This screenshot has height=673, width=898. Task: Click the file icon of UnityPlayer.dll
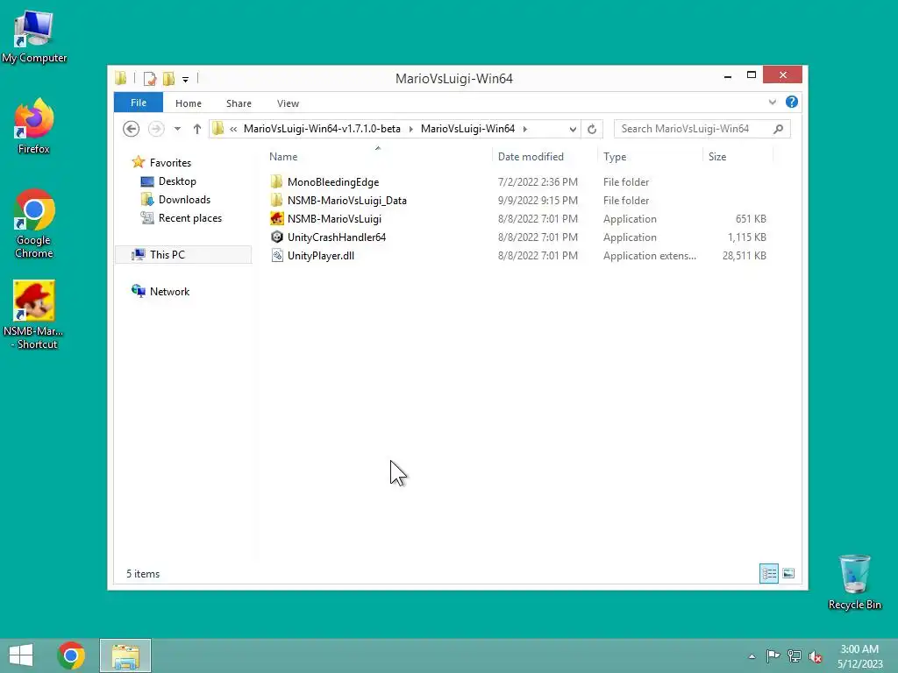(277, 255)
